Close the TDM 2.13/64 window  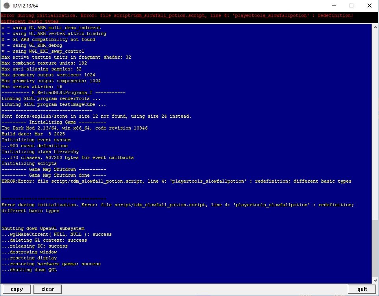point(369,6)
